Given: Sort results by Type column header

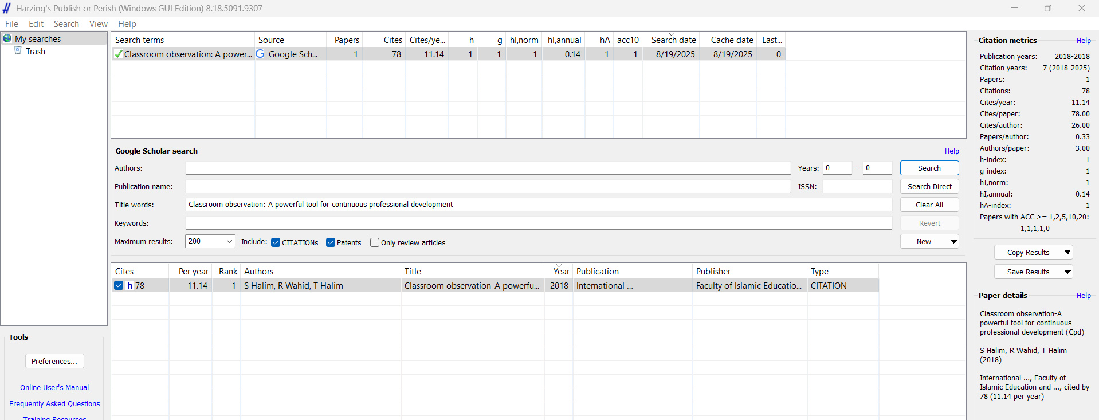Looking at the screenshot, I should (x=843, y=271).
